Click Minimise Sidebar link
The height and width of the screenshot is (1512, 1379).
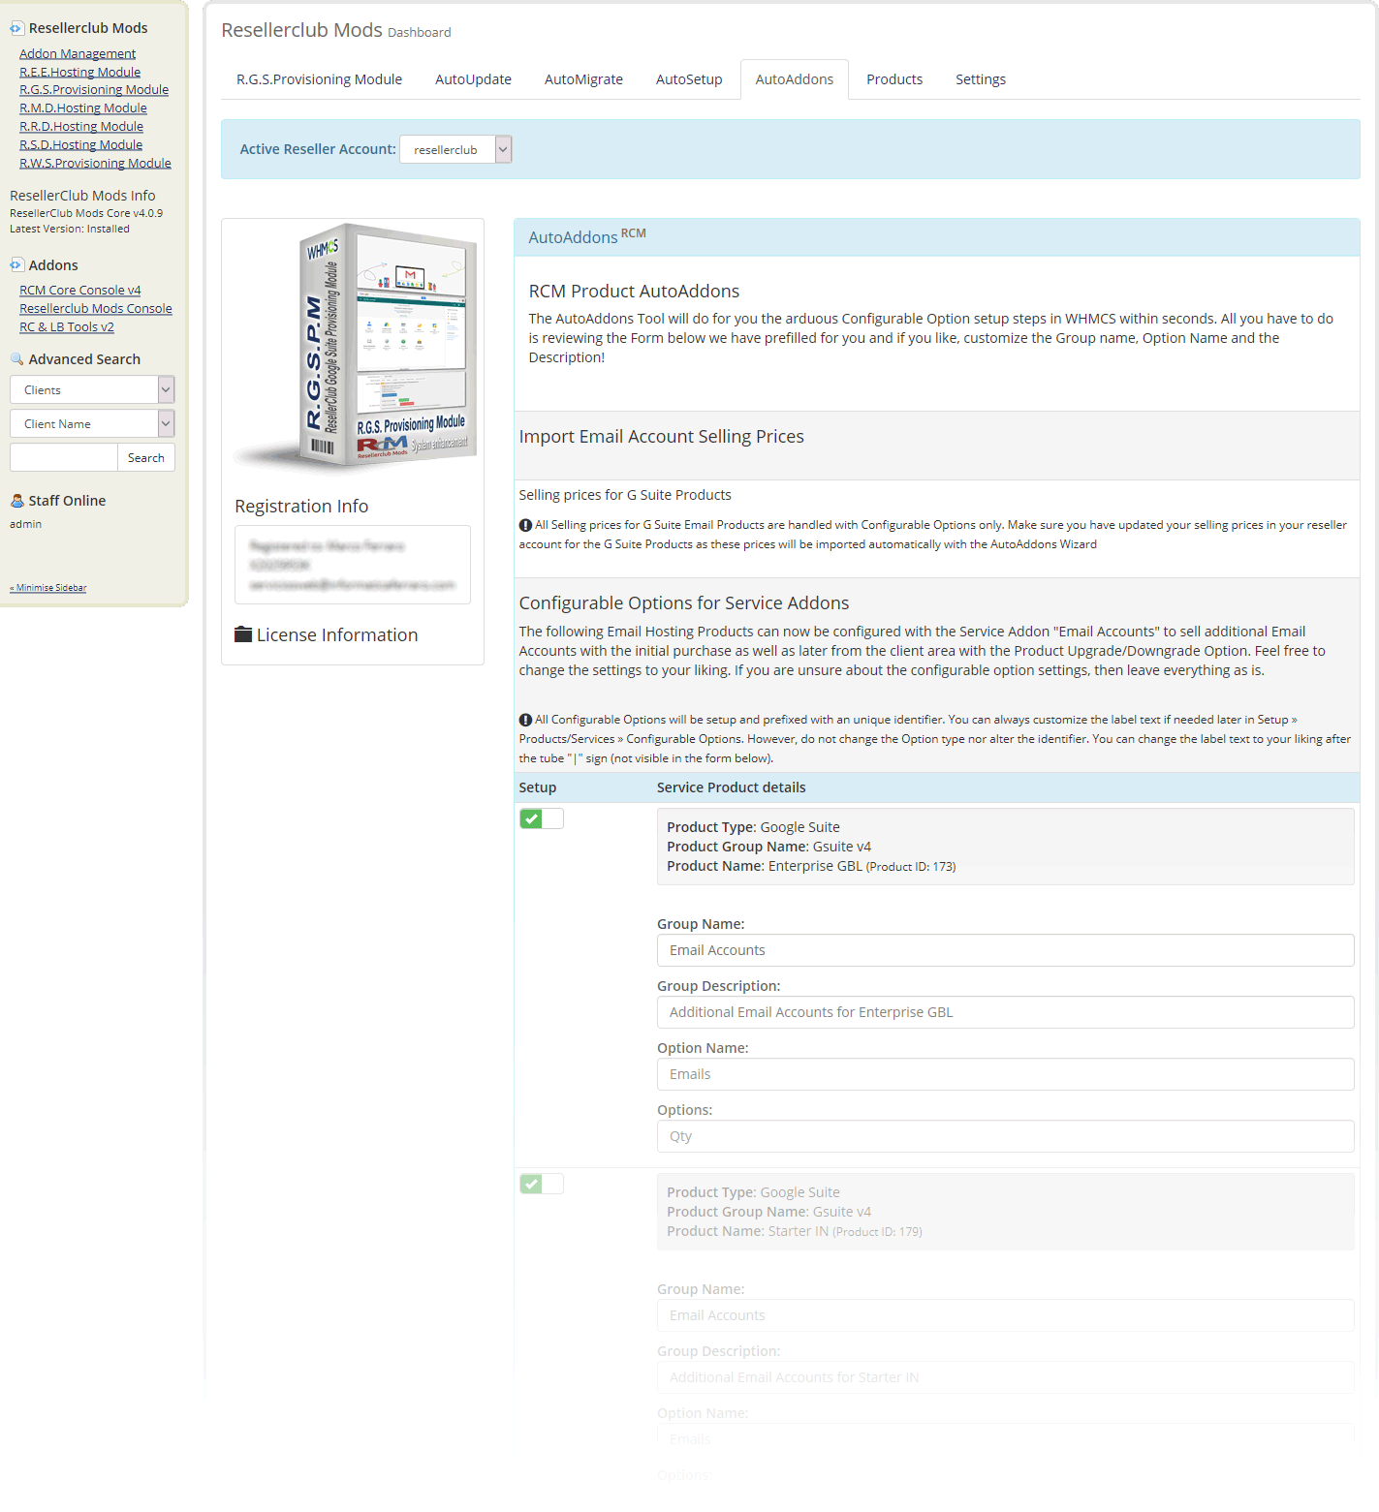[48, 588]
